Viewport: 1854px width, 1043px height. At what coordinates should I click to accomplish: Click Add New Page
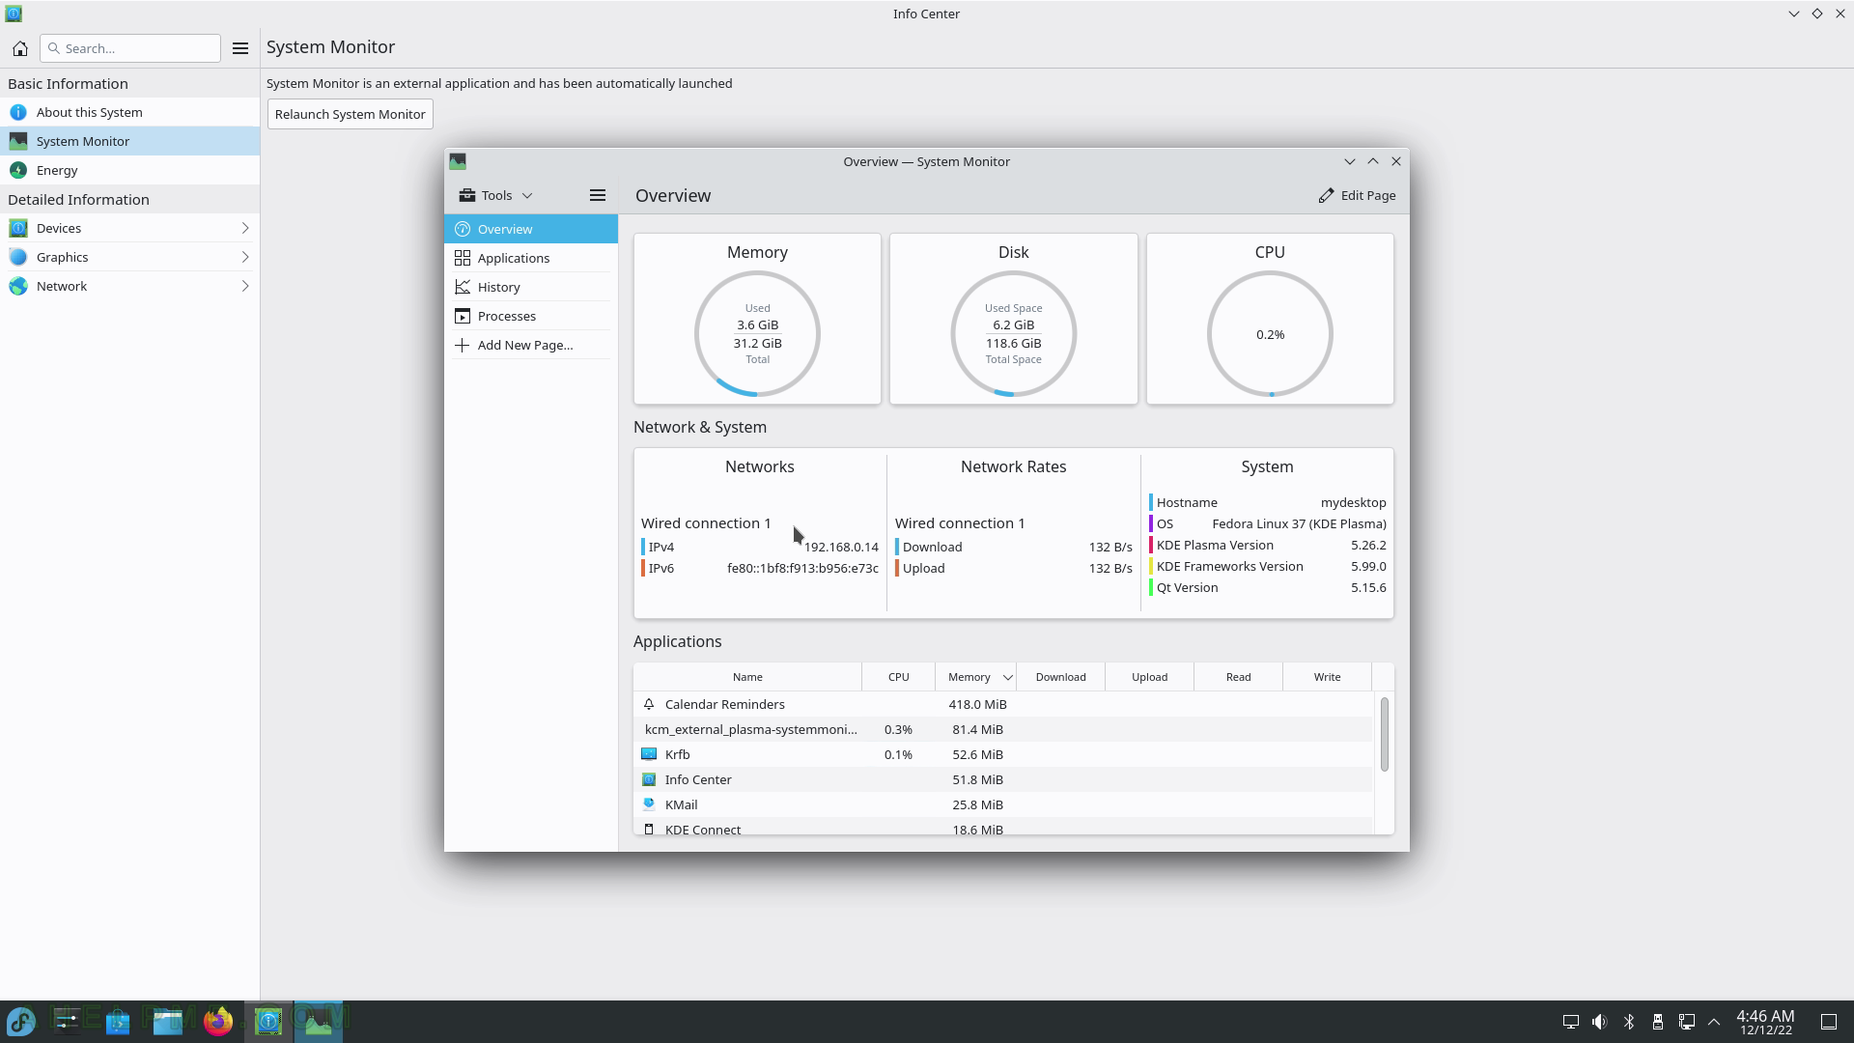[531, 345]
